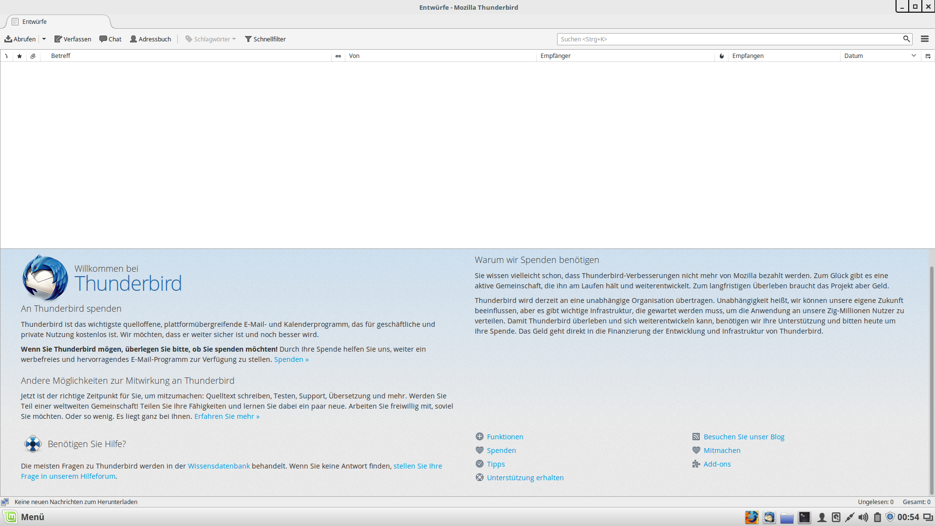Select the Entwürfe tab
Viewport: 935px width, 526px height.
pos(35,22)
